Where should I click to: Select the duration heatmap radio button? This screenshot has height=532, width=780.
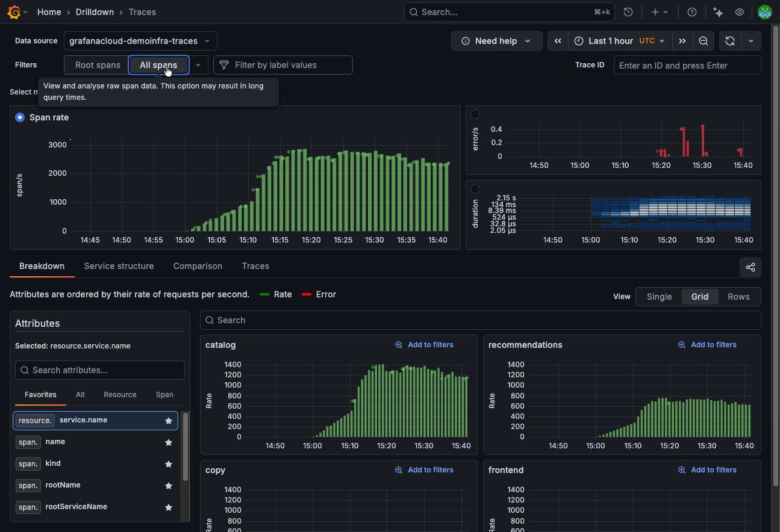point(475,188)
